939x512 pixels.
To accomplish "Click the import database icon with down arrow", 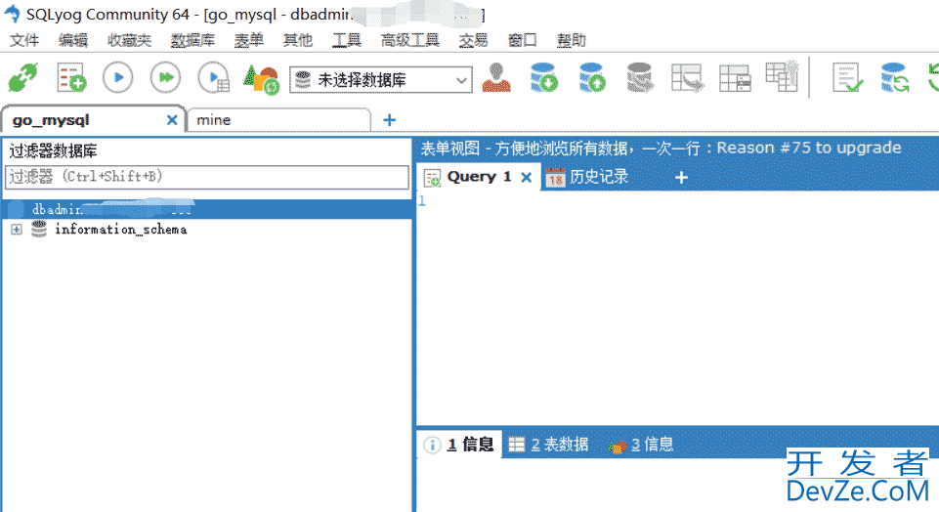I will click(544, 78).
